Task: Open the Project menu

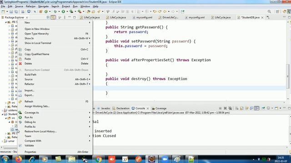Action: [x=66, y=6]
